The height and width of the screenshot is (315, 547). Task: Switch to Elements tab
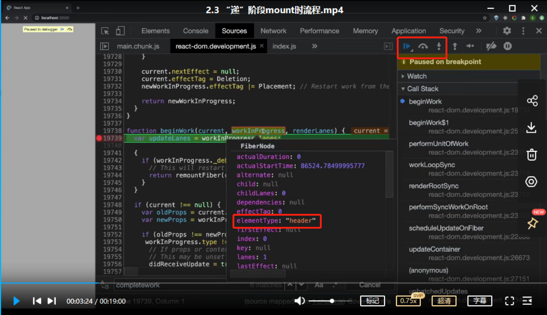tap(156, 31)
